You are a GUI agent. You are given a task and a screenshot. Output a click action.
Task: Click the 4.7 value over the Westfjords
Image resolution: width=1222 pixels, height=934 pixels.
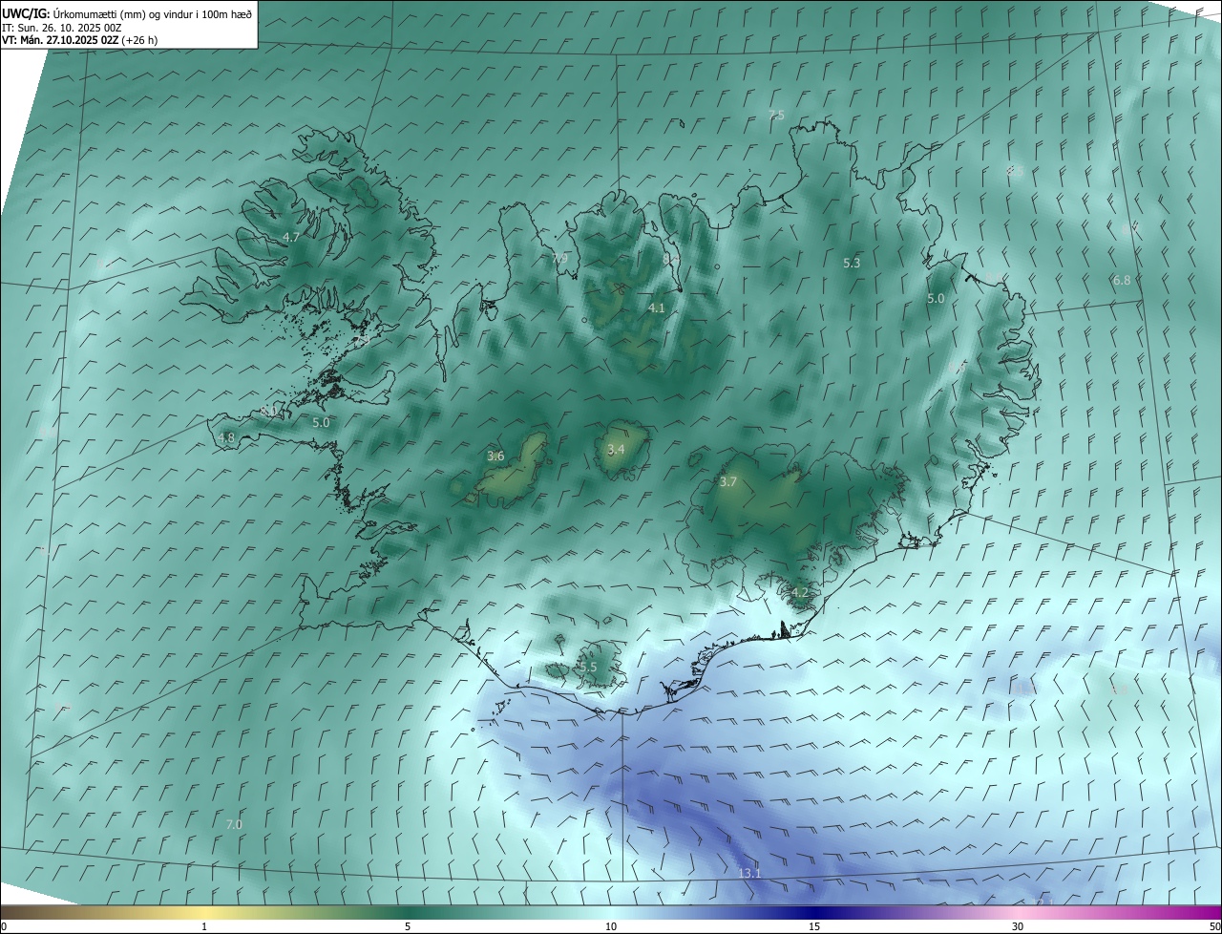[x=291, y=237]
